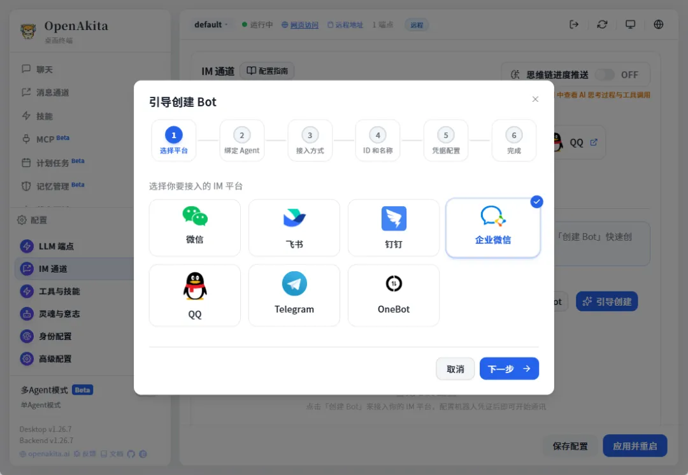Click the 引导创建 button behind dialog
Screen dimensions: 688x475
pyautogui.click(x=607, y=302)
